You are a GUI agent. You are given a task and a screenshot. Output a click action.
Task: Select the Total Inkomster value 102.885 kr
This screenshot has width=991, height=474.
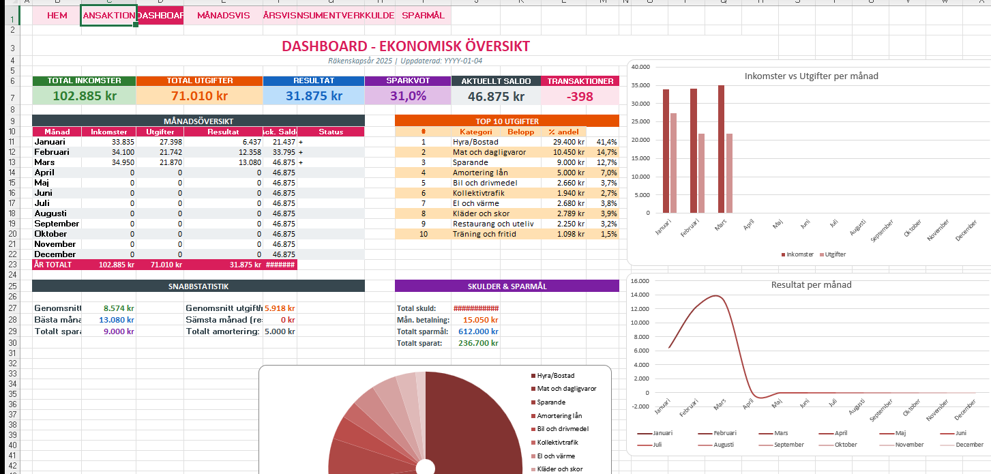click(84, 96)
